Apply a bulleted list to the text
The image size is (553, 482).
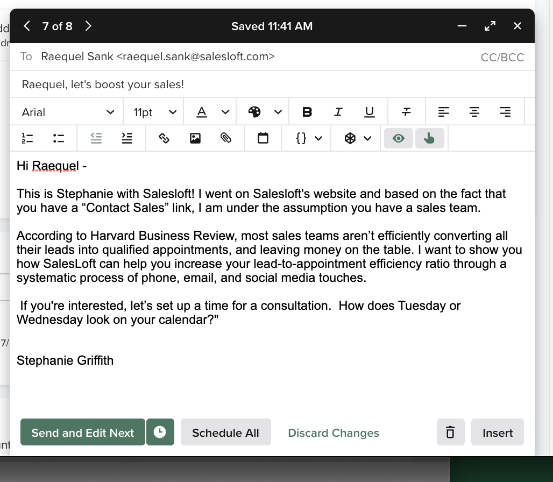click(x=59, y=138)
